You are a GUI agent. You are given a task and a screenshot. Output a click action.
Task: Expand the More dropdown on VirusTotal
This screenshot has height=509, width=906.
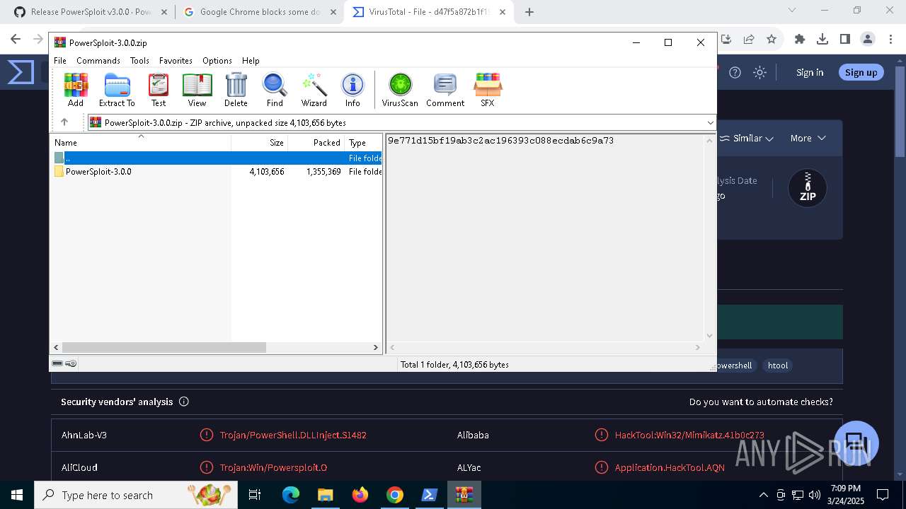pyautogui.click(x=808, y=139)
